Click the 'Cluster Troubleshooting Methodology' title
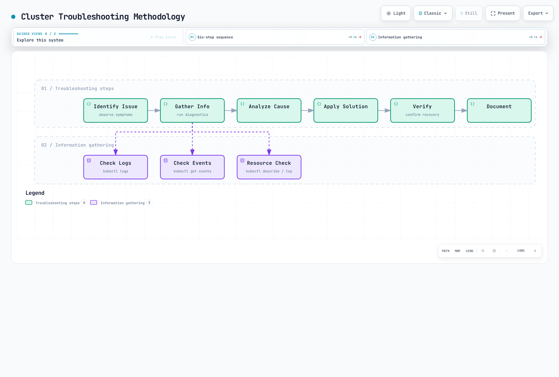Screen dimensions: 559x377 pos(103,17)
